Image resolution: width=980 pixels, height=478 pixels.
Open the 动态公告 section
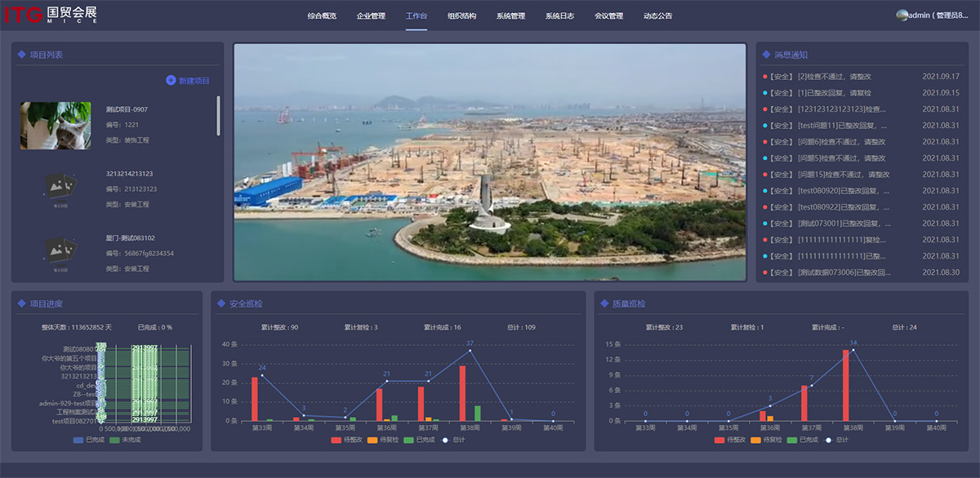point(657,15)
